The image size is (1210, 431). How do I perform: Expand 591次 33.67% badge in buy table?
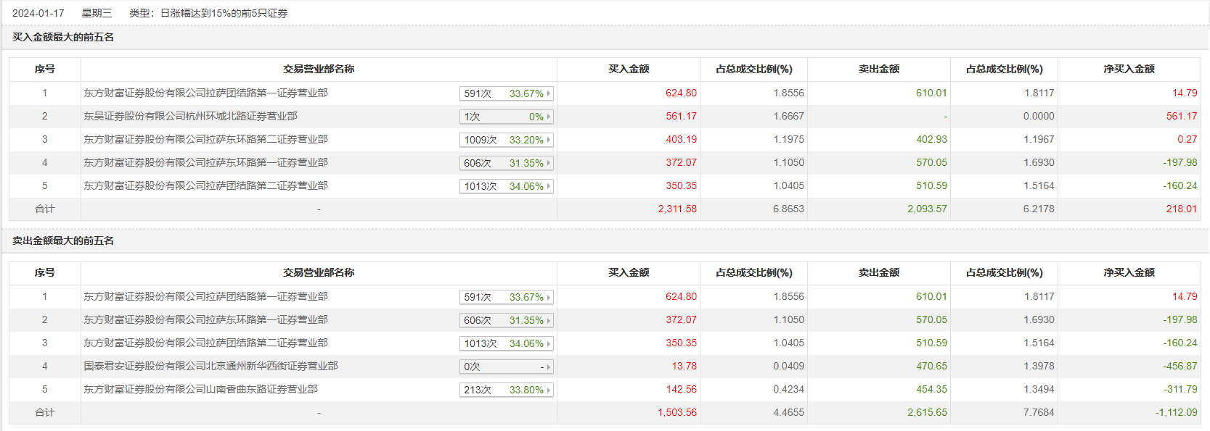point(507,93)
